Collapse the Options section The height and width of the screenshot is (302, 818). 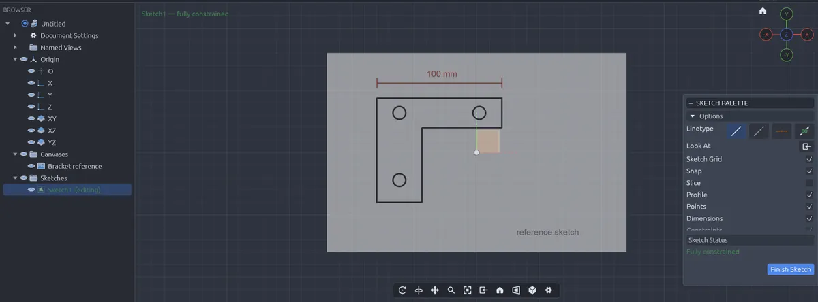coord(693,116)
